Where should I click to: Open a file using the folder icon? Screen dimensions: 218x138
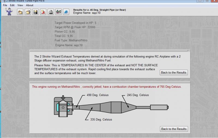pyautogui.click(x=28, y=12)
